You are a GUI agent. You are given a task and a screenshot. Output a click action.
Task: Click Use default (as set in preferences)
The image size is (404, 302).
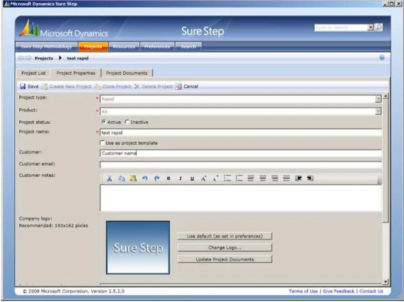tap(224, 236)
